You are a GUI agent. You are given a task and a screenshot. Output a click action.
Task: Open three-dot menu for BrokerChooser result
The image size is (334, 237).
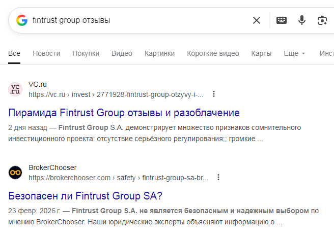218,178
